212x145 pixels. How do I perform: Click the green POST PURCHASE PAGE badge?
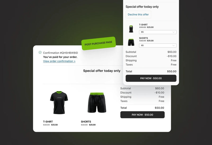click(x=99, y=43)
